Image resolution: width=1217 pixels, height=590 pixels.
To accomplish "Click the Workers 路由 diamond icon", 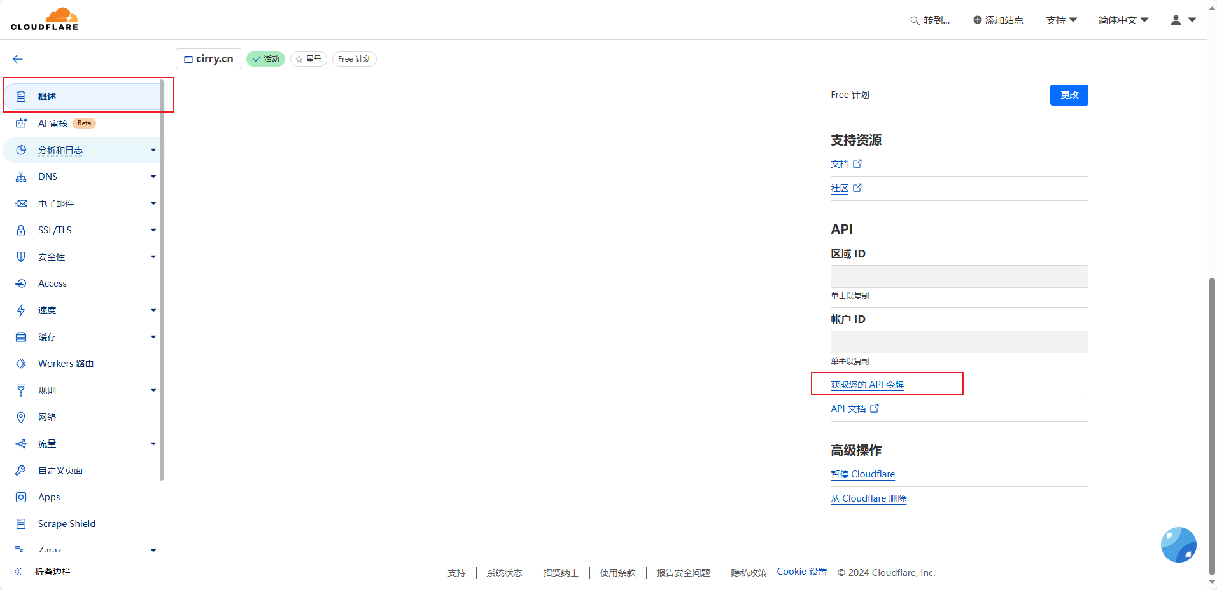I will pyautogui.click(x=21, y=364).
